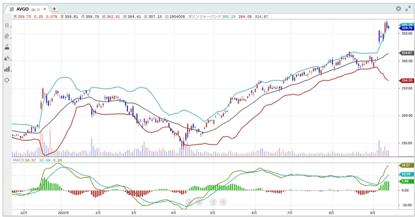Image resolution: width=415 pixels, height=217 pixels.
Task: Select the AVGO chart tab
Action: [23, 9]
